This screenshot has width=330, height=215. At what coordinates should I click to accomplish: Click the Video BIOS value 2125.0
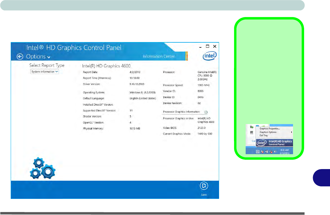coord(202,128)
